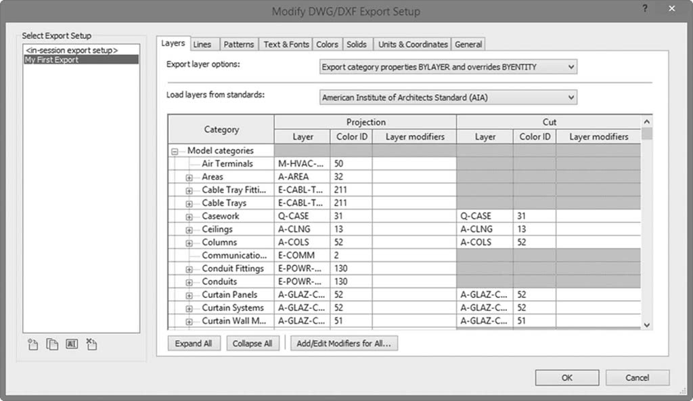Rename the export setup icon
This screenshot has height=401, width=693.
point(72,343)
